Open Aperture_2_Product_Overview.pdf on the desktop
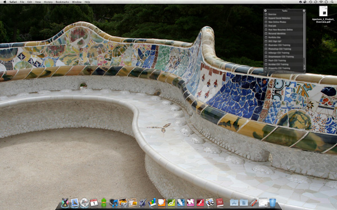 324,14
